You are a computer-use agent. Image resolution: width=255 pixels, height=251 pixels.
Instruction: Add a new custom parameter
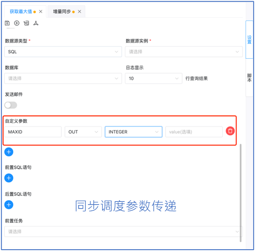tap(9, 152)
